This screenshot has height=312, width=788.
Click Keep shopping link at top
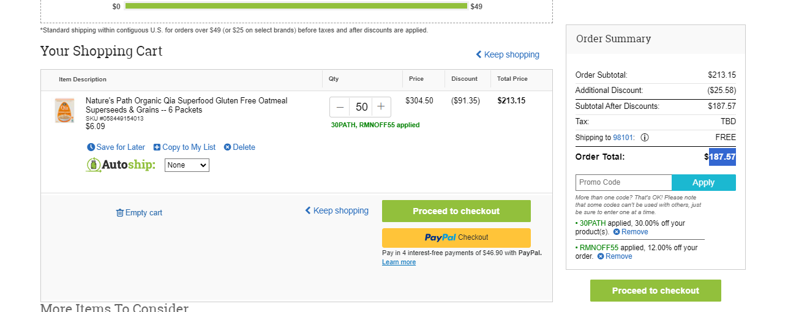pyautogui.click(x=508, y=54)
